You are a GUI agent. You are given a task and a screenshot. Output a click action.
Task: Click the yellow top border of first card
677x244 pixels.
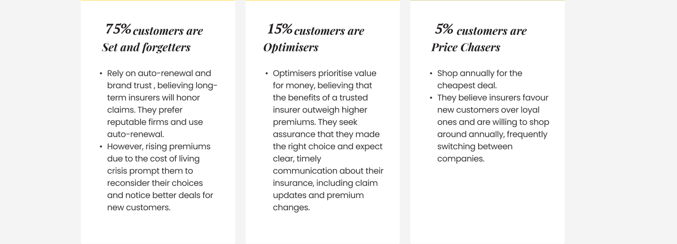(158, 0)
